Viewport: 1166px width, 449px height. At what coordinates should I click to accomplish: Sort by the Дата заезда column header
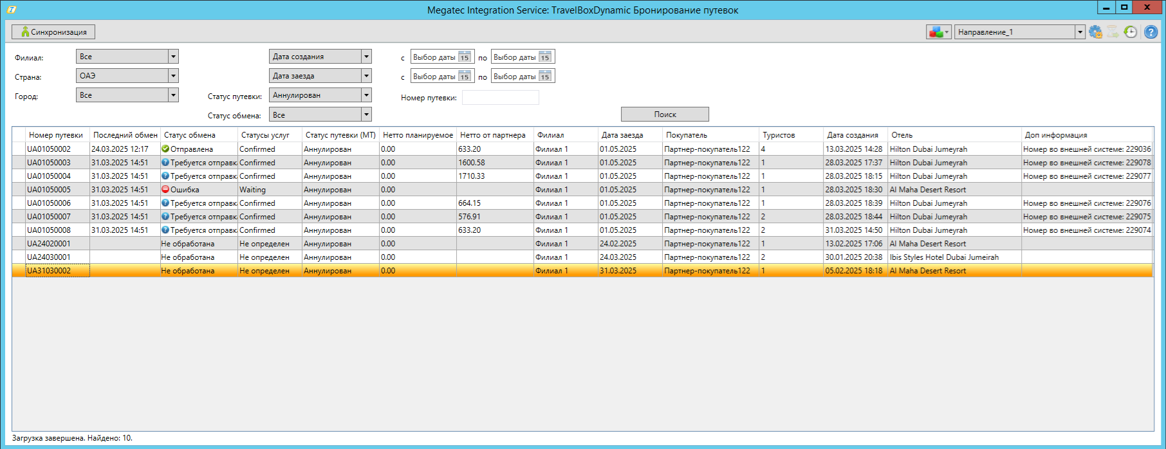tap(622, 135)
